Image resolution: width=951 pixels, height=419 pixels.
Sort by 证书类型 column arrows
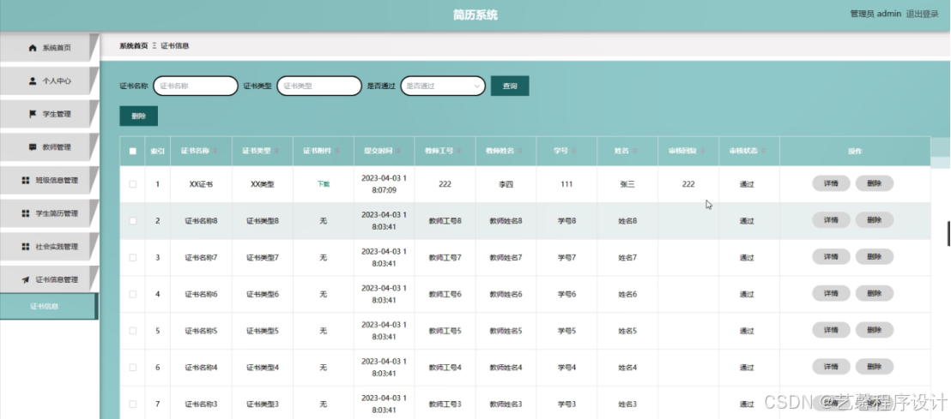pyautogui.click(x=277, y=151)
